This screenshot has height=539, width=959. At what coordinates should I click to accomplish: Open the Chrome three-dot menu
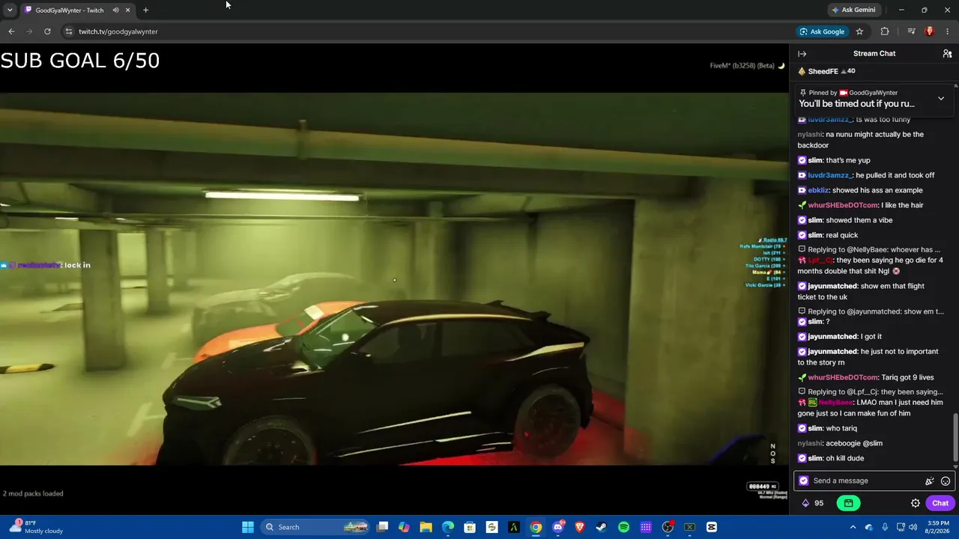coord(947,31)
